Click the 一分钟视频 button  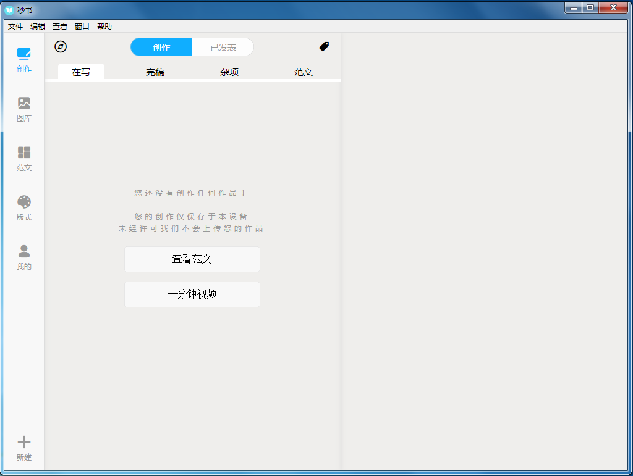[192, 294]
